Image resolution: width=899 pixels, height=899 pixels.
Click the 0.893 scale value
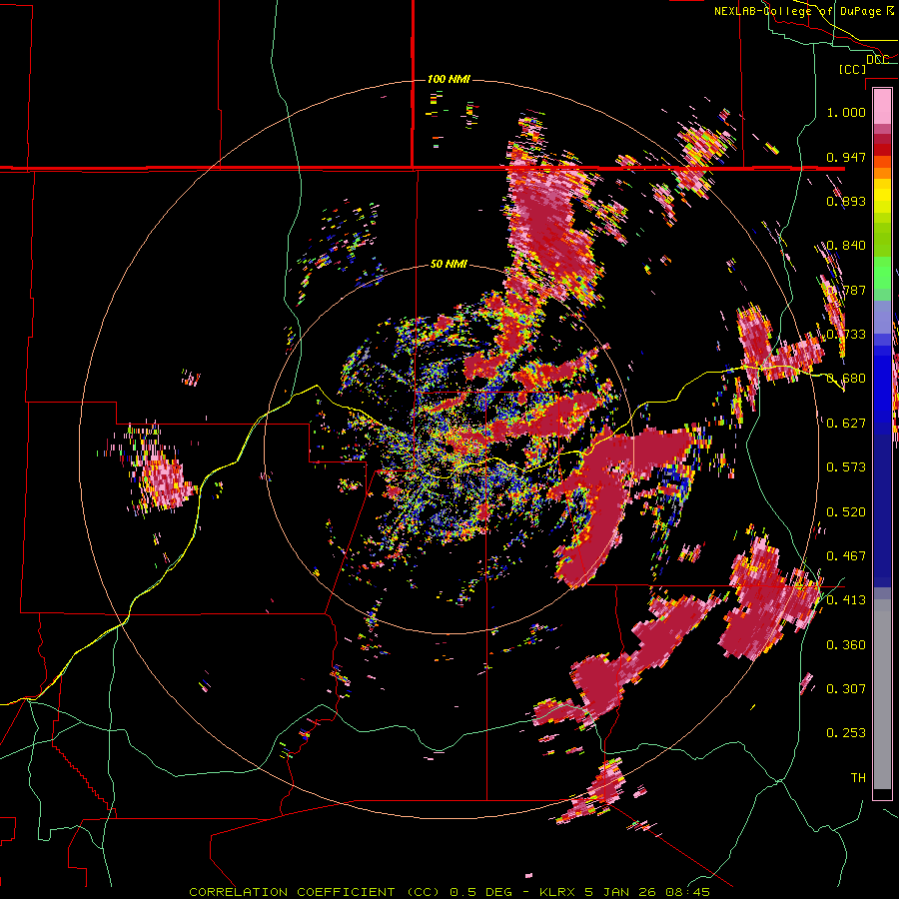(846, 201)
